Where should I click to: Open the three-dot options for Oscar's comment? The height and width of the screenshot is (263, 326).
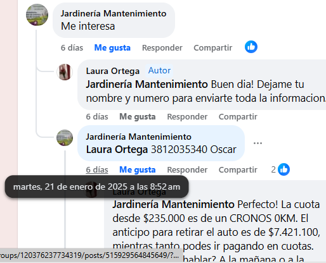pyautogui.click(x=258, y=144)
